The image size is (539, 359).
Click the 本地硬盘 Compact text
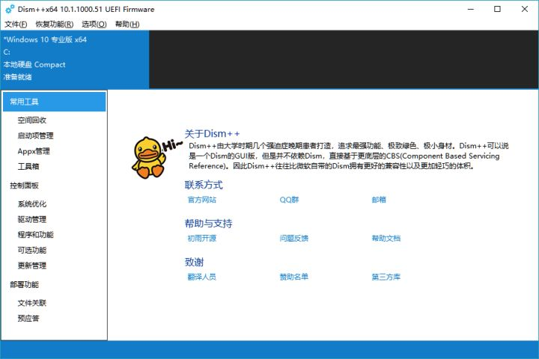pyautogui.click(x=34, y=64)
